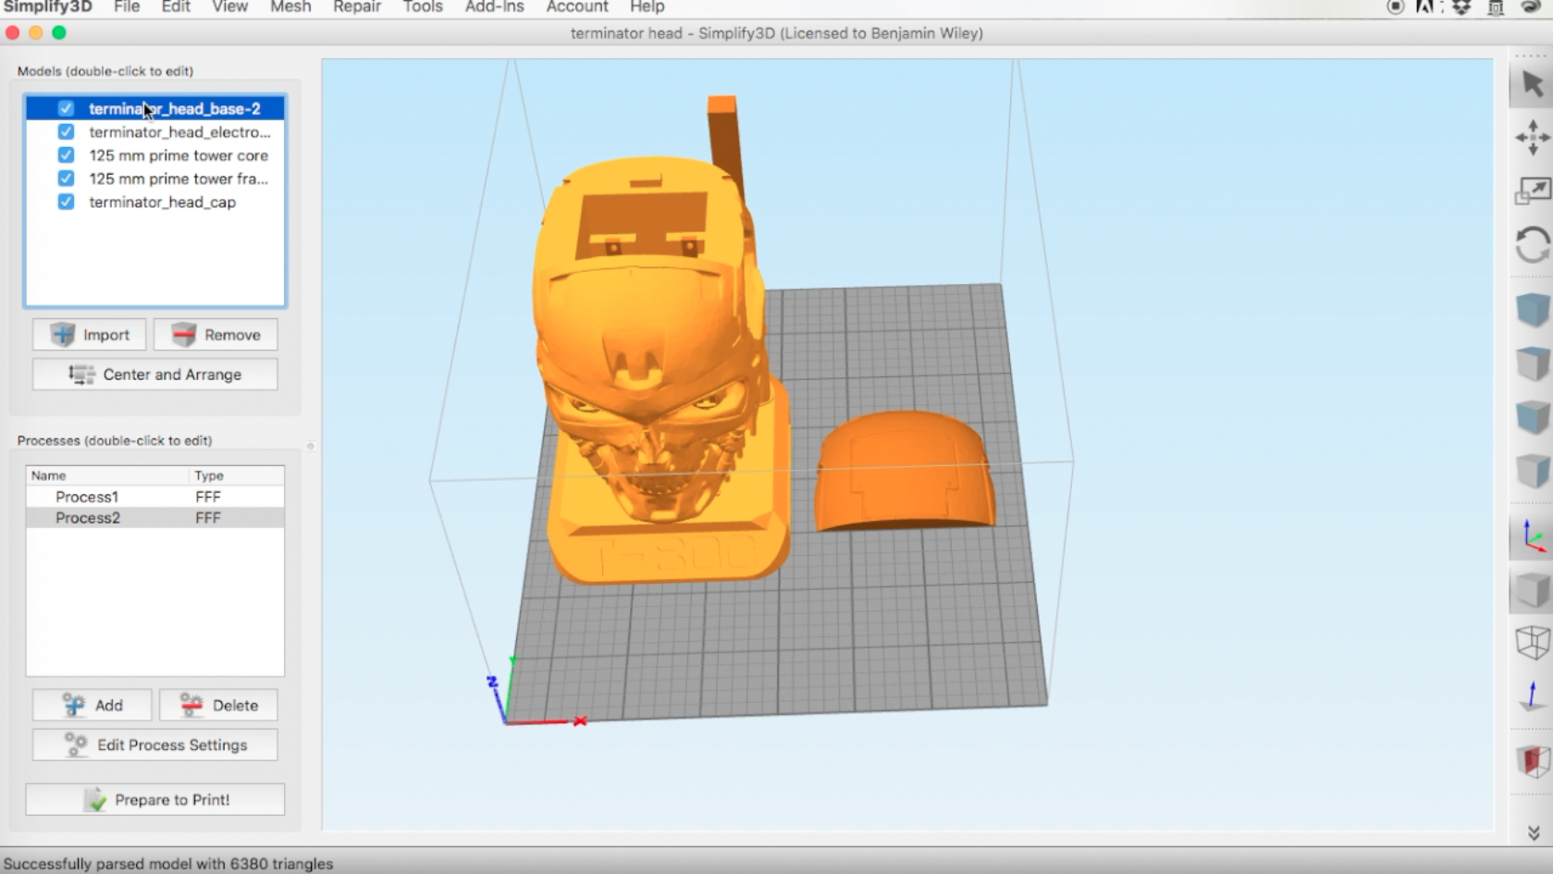Image resolution: width=1553 pixels, height=874 pixels.
Task: Select Process2 in processes list
Action: point(88,518)
